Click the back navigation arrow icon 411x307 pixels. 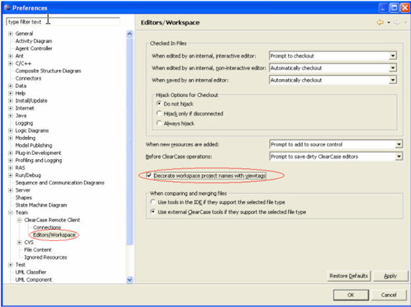(380, 22)
